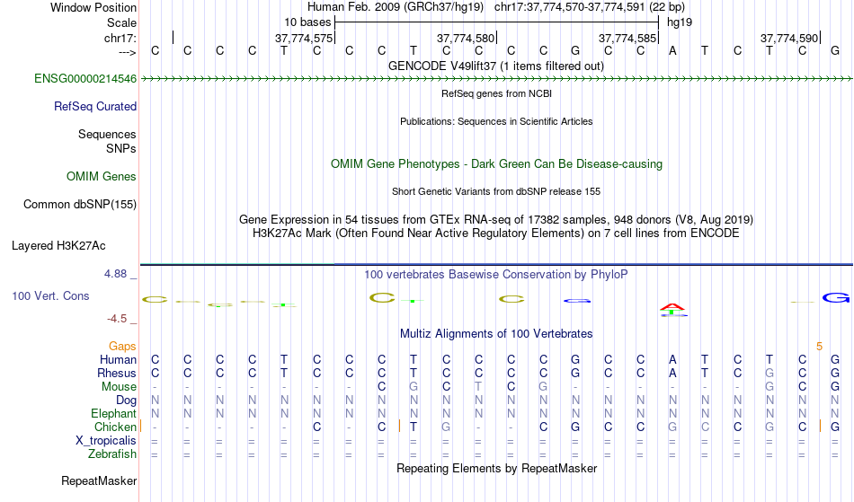The image size is (854, 502).
Task: Click the 37,774,590 ruler position
Action: coord(789,38)
